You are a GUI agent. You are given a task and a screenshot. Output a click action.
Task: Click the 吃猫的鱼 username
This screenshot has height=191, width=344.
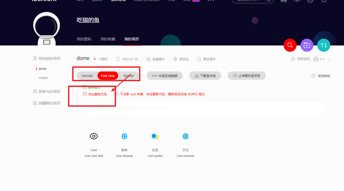pyautogui.click(x=88, y=20)
